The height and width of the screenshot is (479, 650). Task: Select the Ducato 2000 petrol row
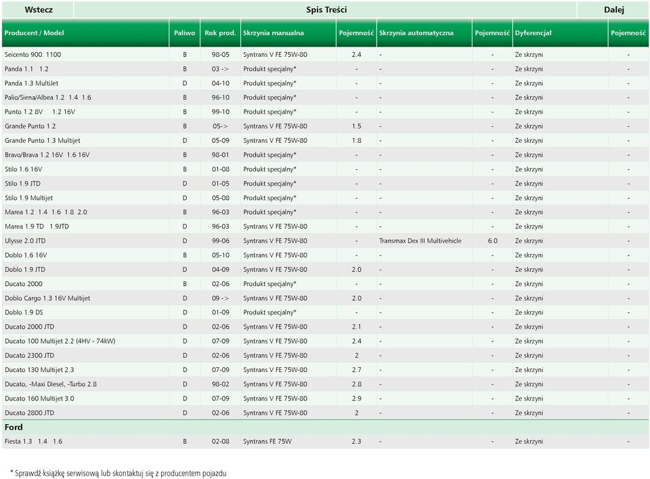tap(326, 284)
